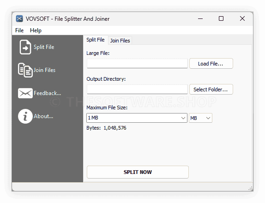Click the Select Folder... button
Screen dimensions: 265x203
point(211,90)
